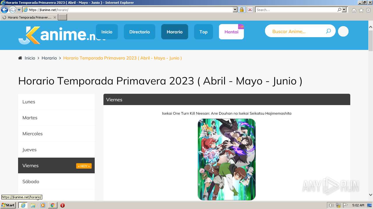
Task: Click the Viernes section header
Action: point(227,100)
